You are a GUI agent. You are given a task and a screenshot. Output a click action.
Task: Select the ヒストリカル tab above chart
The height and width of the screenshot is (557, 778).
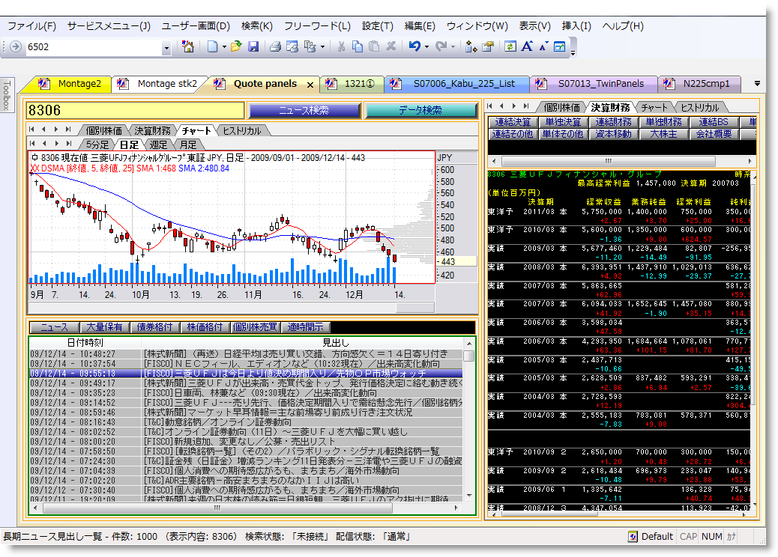241,131
